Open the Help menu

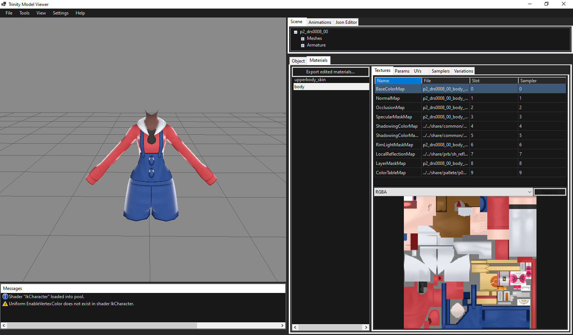click(x=80, y=13)
